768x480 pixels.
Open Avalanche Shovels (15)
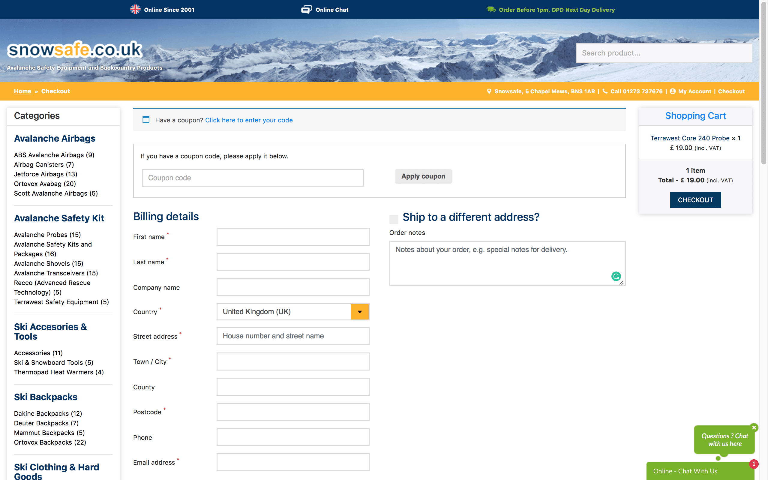tap(49, 263)
